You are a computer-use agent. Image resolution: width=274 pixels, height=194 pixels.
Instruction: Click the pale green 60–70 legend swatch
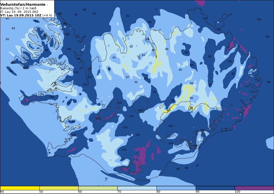pyautogui.click(x=98, y=188)
